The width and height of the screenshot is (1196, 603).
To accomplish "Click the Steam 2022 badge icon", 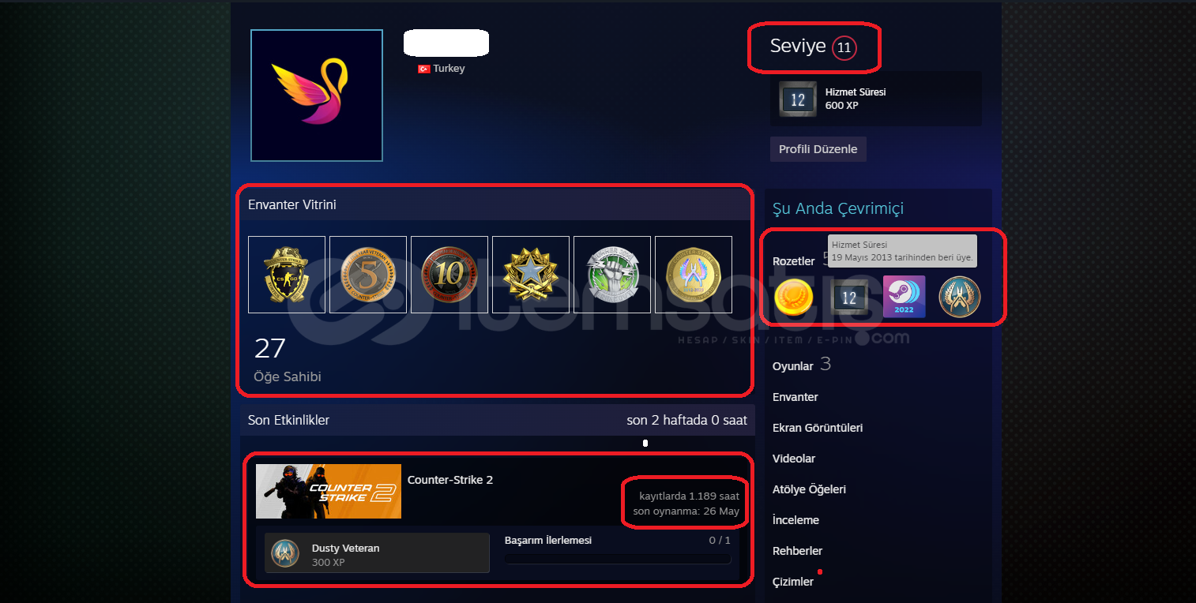I will point(904,298).
